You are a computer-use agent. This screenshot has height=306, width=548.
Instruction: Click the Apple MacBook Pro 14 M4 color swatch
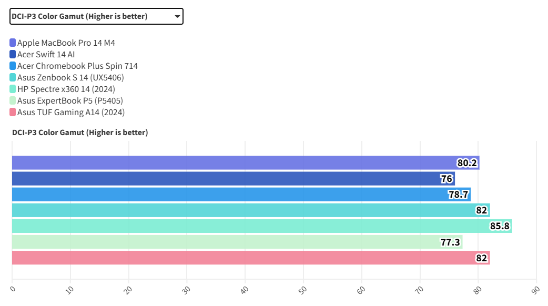(x=13, y=43)
